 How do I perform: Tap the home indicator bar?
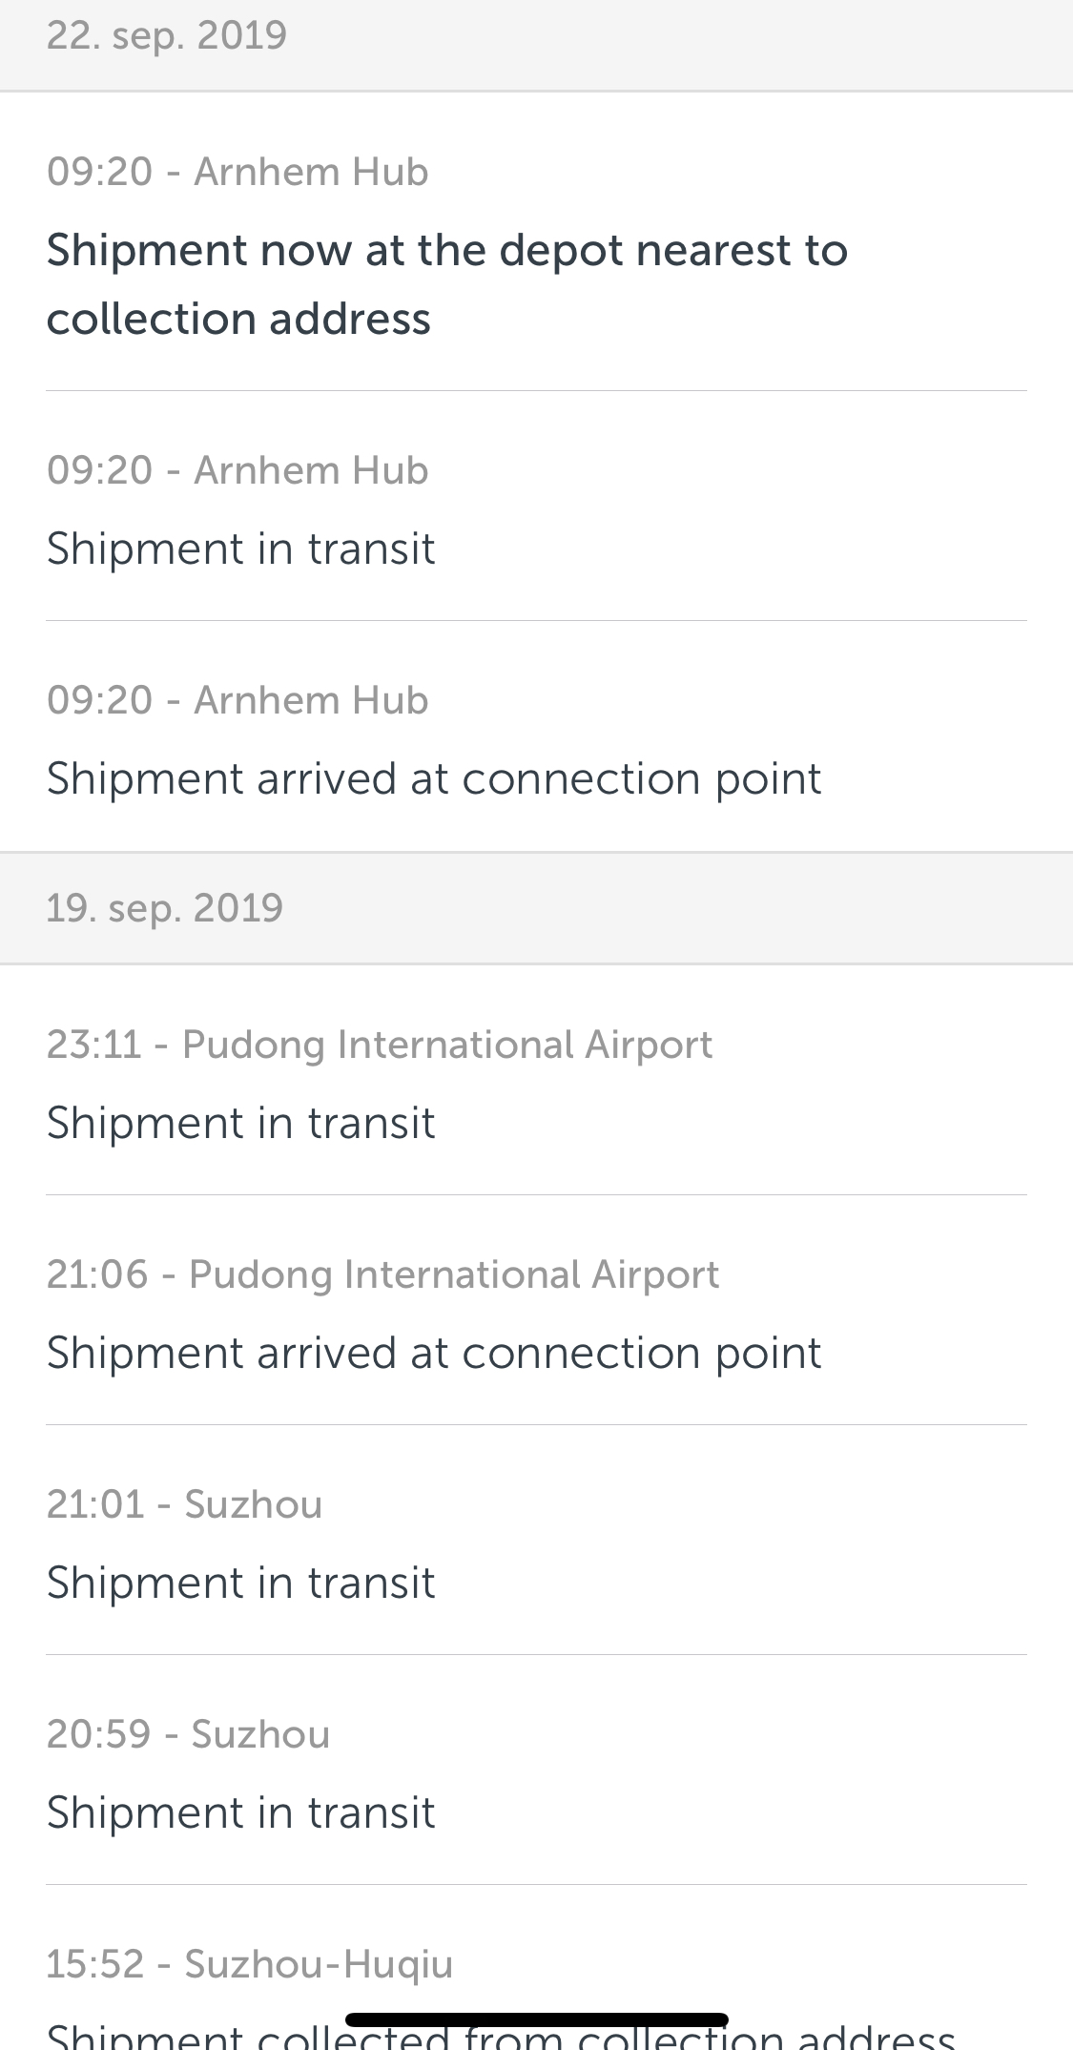[536, 2019]
